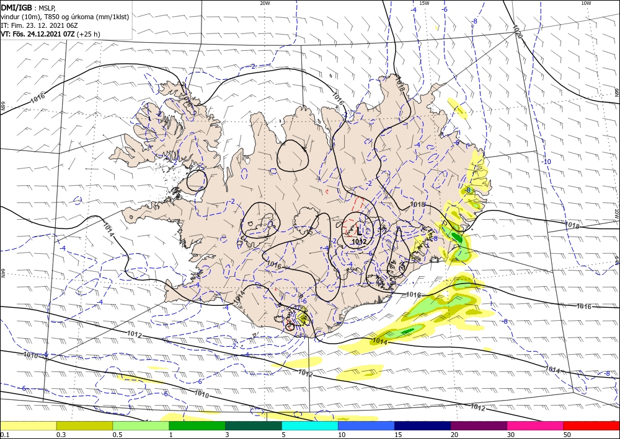620x439 pixels.
Task: Select the '15W' longitude label
Action: (424, 3)
